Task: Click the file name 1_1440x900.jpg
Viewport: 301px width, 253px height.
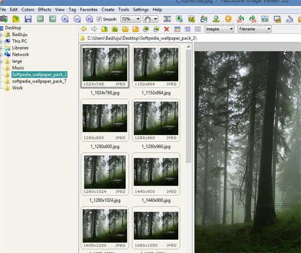Action: coord(156,201)
